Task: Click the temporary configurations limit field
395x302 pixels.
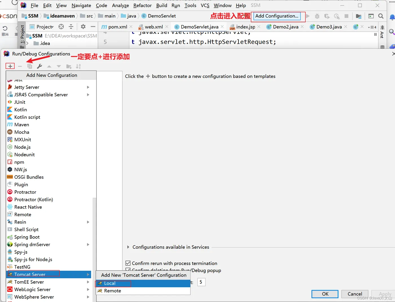Action: 201,282
